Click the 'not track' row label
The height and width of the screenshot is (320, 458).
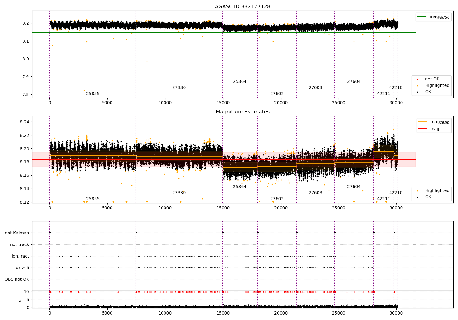click(20, 244)
